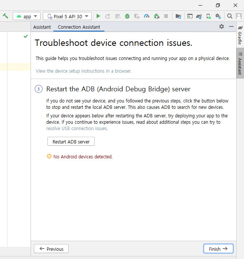244x259 pixels.
Task: Open the AVD Manager icon
Action: coord(209,16)
